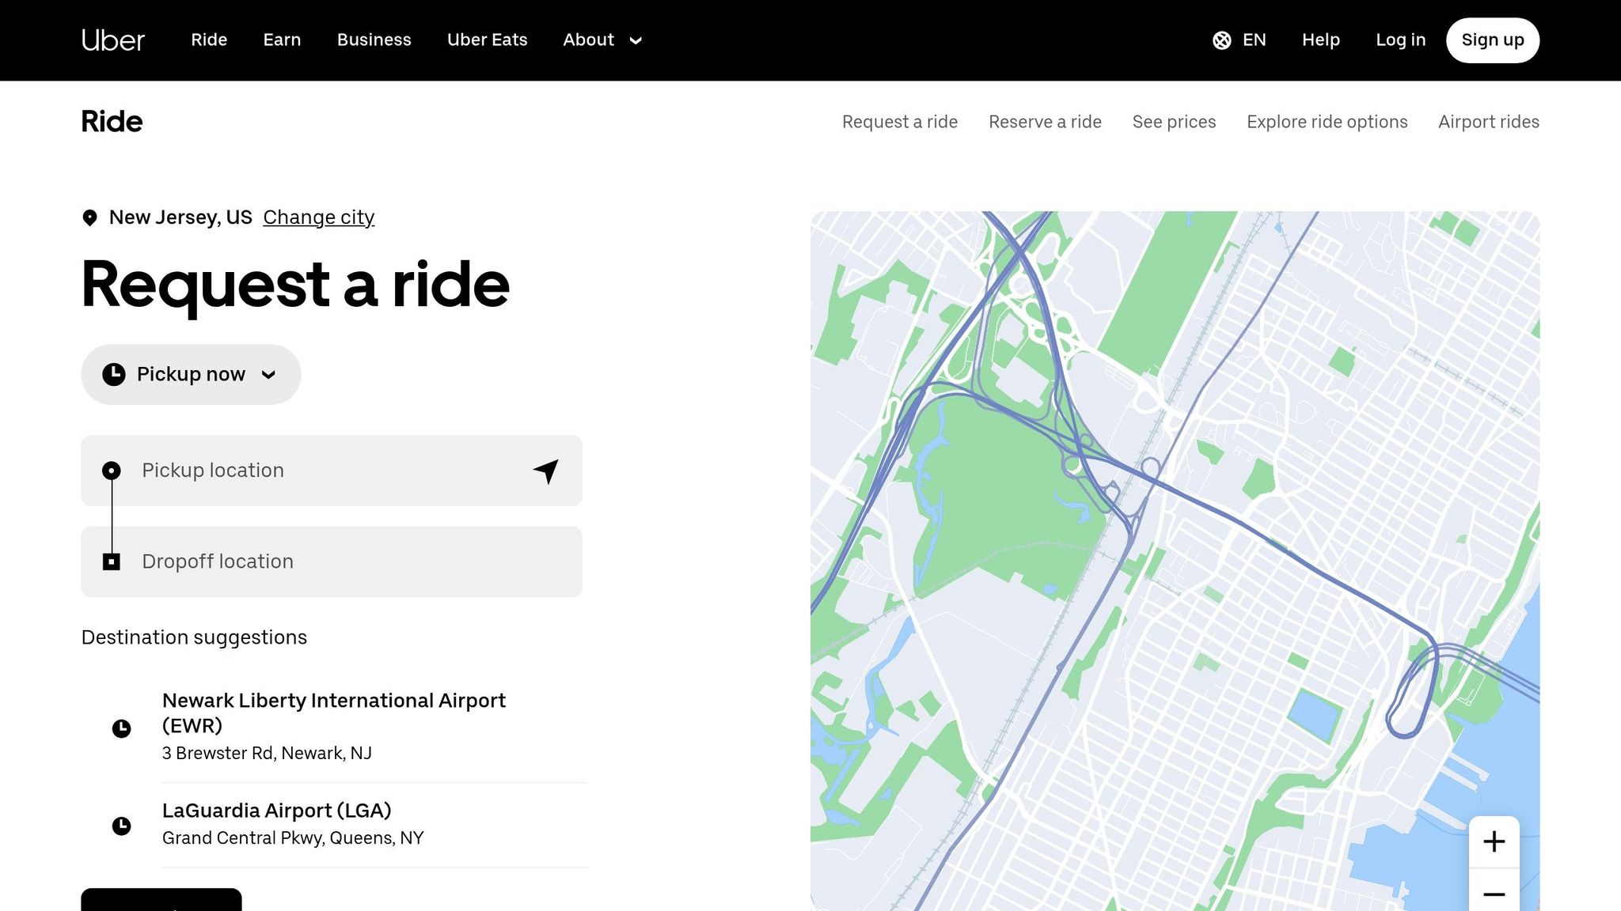Image resolution: width=1621 pixels, height=911 pixels.
Task: Click the clock icon beside Pickup now
Action: point(116,373)
